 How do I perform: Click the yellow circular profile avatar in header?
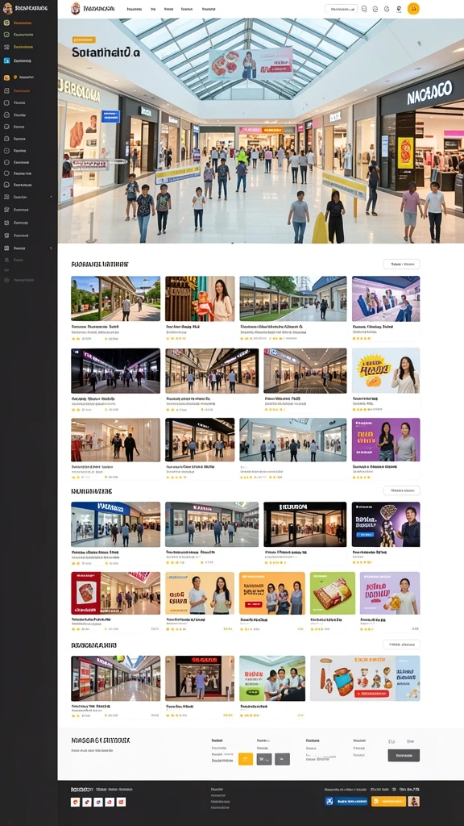[x=413, y=8]
